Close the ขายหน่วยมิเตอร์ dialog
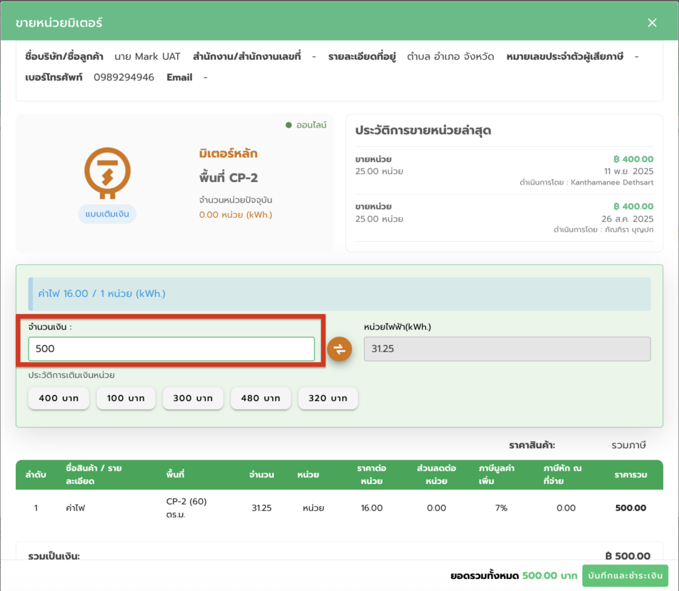 tap(652, 23)
